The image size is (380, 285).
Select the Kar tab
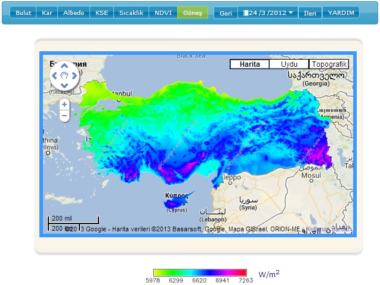point(47,13)
